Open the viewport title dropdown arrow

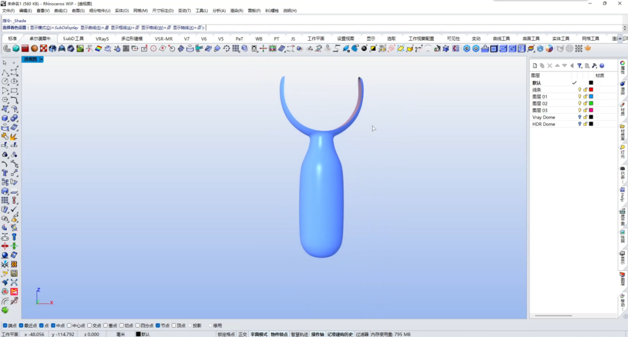click(x=41, y=59)
